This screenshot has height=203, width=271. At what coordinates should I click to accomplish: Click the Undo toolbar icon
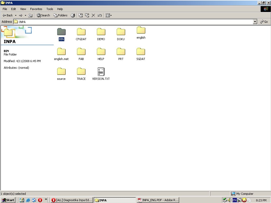click(x=100, y=15)
